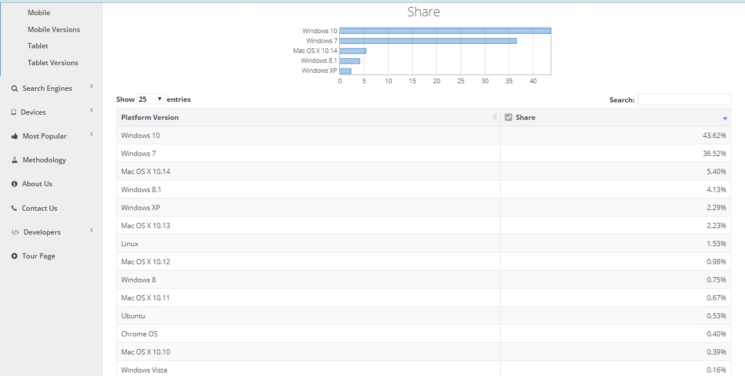The image size is (745, 376).
Task: Click the Share column header label
Action: (x=525, y=118)
